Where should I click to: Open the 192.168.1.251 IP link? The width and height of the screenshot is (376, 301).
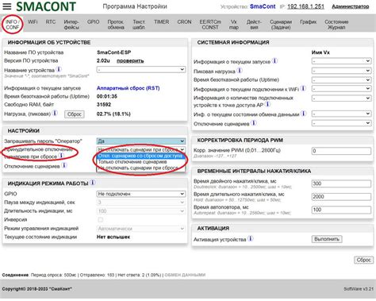[x=305, y=6]
